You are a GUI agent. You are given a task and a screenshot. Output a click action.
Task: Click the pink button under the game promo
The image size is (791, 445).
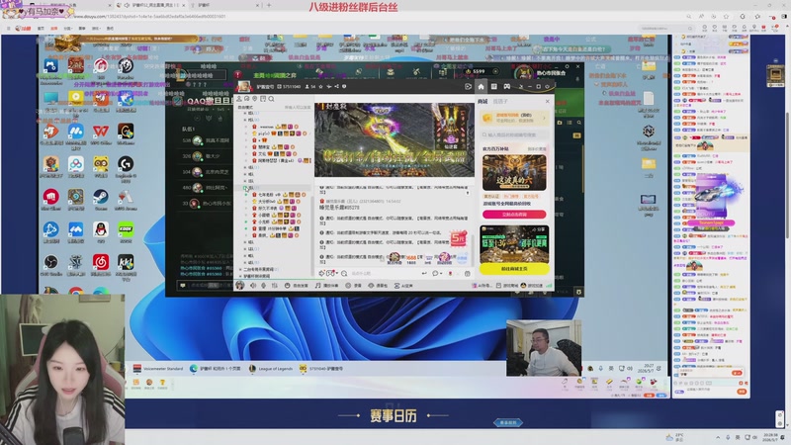[514, 215]
